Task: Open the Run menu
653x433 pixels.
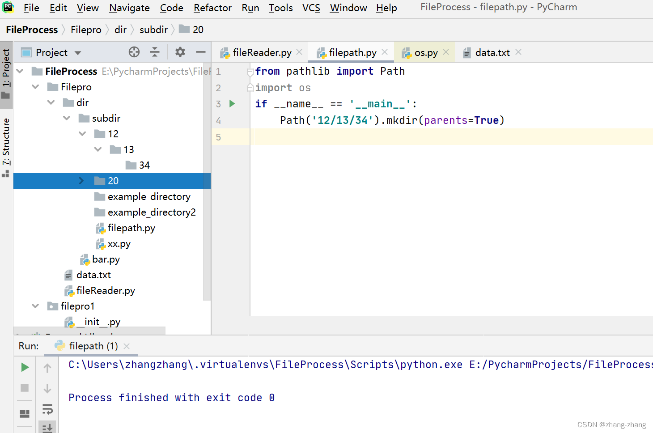Action: click(x=250, y=8)
